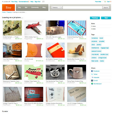
Task: Click the orange Etsy logo
Action: pyautogui.click(x=9, y=7)
